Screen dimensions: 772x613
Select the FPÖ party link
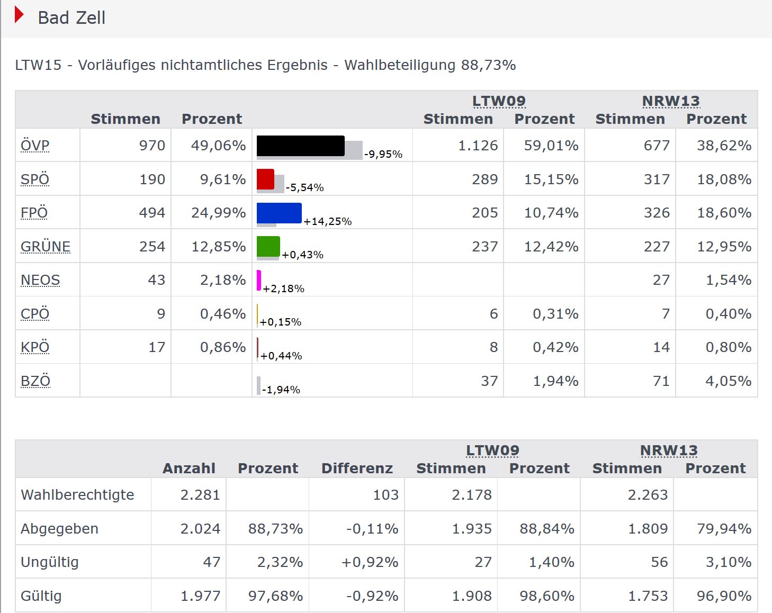click(34, 213)
